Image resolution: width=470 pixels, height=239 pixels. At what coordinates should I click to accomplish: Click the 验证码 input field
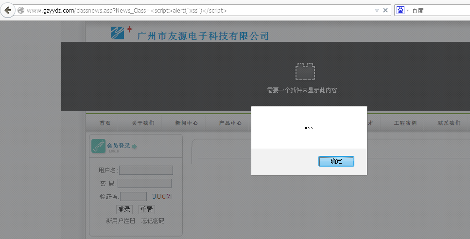133,196
